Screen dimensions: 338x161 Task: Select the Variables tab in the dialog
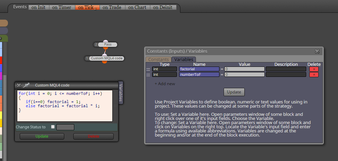[184, 59]
